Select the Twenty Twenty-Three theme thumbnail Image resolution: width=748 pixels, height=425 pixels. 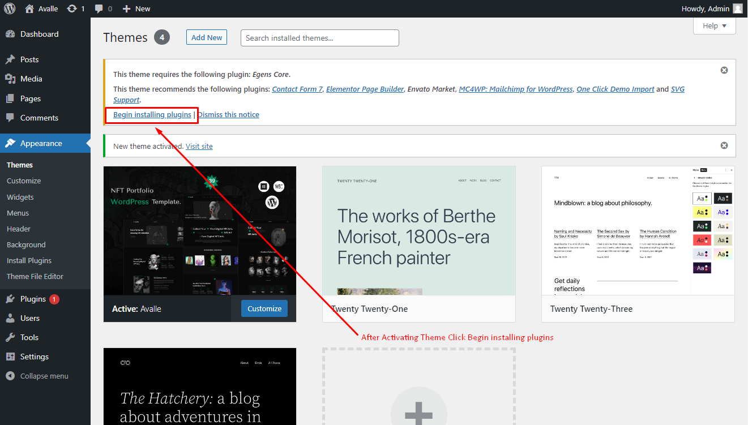click(x=638, y=230)
